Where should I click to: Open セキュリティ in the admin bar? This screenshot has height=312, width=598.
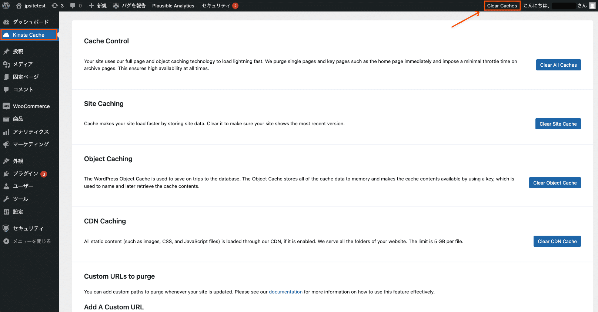click(x=216, y=6)
